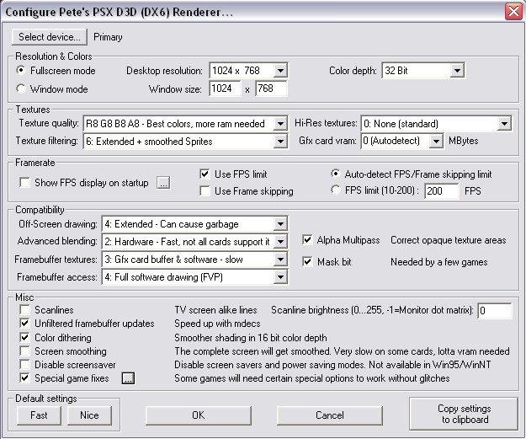Click 'Correct opaque texture areas' text
526x439 pixels.
pyautogui.click(x=449, y=240)
